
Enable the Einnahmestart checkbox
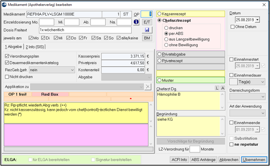click(x=231, y=59)
